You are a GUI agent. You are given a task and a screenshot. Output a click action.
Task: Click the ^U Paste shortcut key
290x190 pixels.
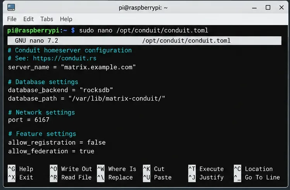coord(147,177)
